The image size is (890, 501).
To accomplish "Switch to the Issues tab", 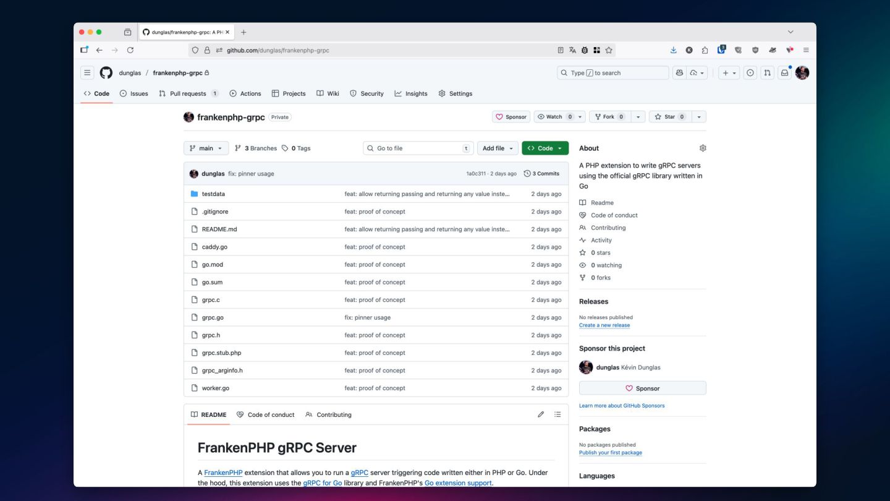I will tap(133, 93).
